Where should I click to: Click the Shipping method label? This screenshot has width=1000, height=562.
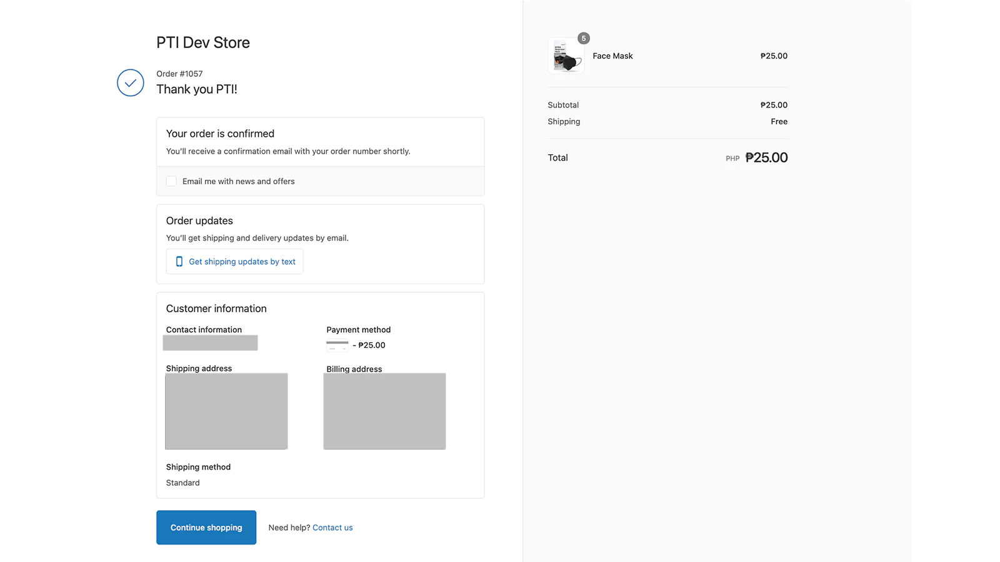pos(198,467)
